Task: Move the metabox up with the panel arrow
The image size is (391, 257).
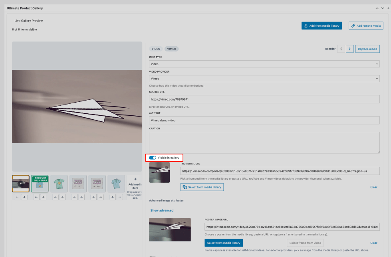Action: tap(376, 8)
